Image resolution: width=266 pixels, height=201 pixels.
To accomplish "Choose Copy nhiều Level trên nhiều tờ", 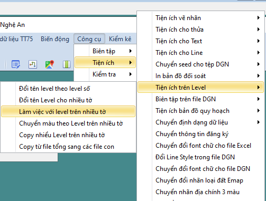I will click(68, 135).
